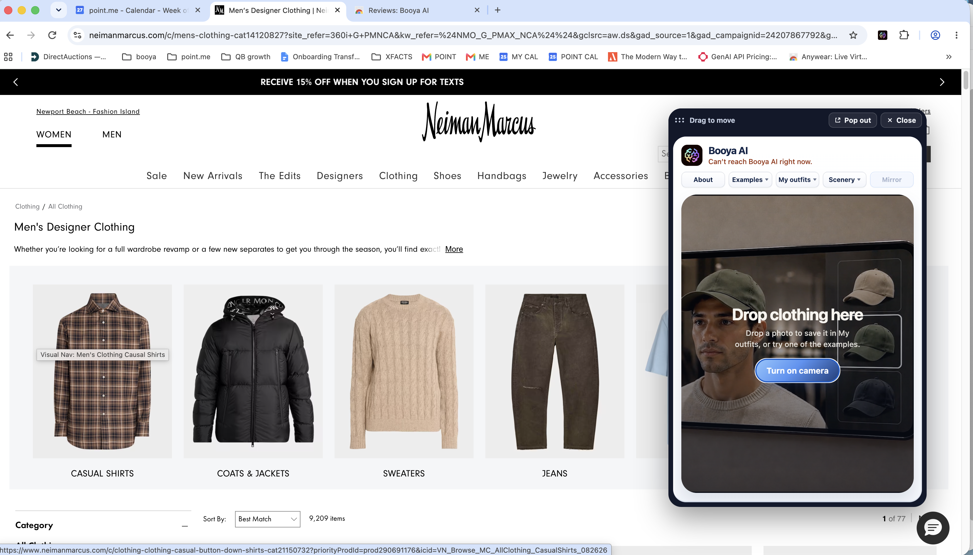Close the Booya AI panel
Viewport: 973px width, 555px height.
click(901, 120)
